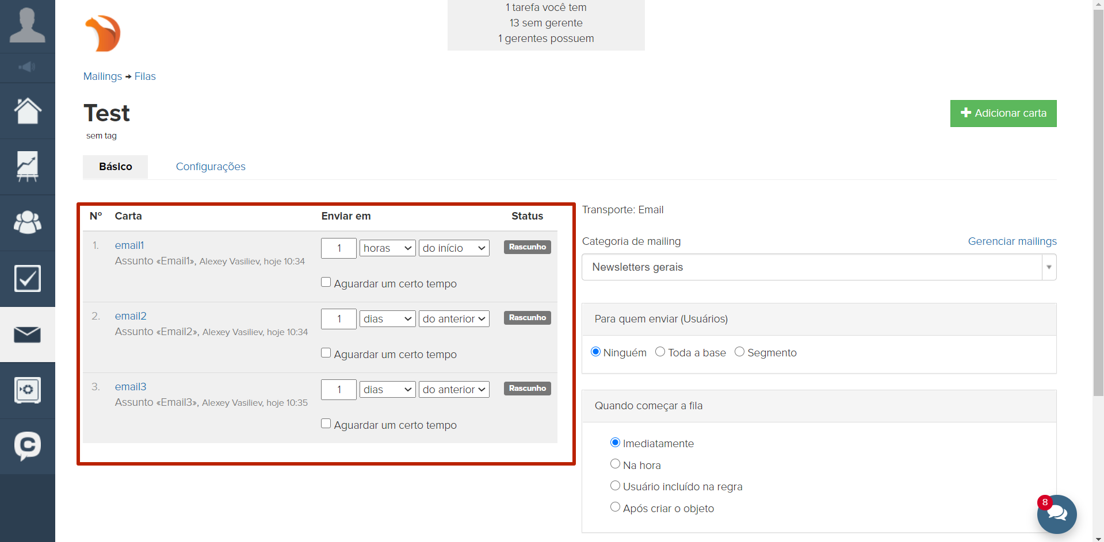Screen dimensions: 1104x542
Task: Open the users group icon
Action: [27, 222]
